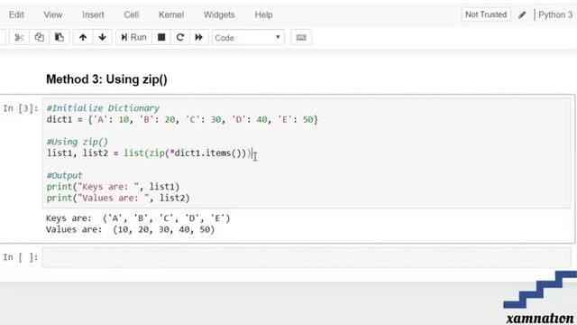Image resolution: width=577 pixels, height=325 pixels.
Task: Open the Insert menu
Action: pos(93,14)
